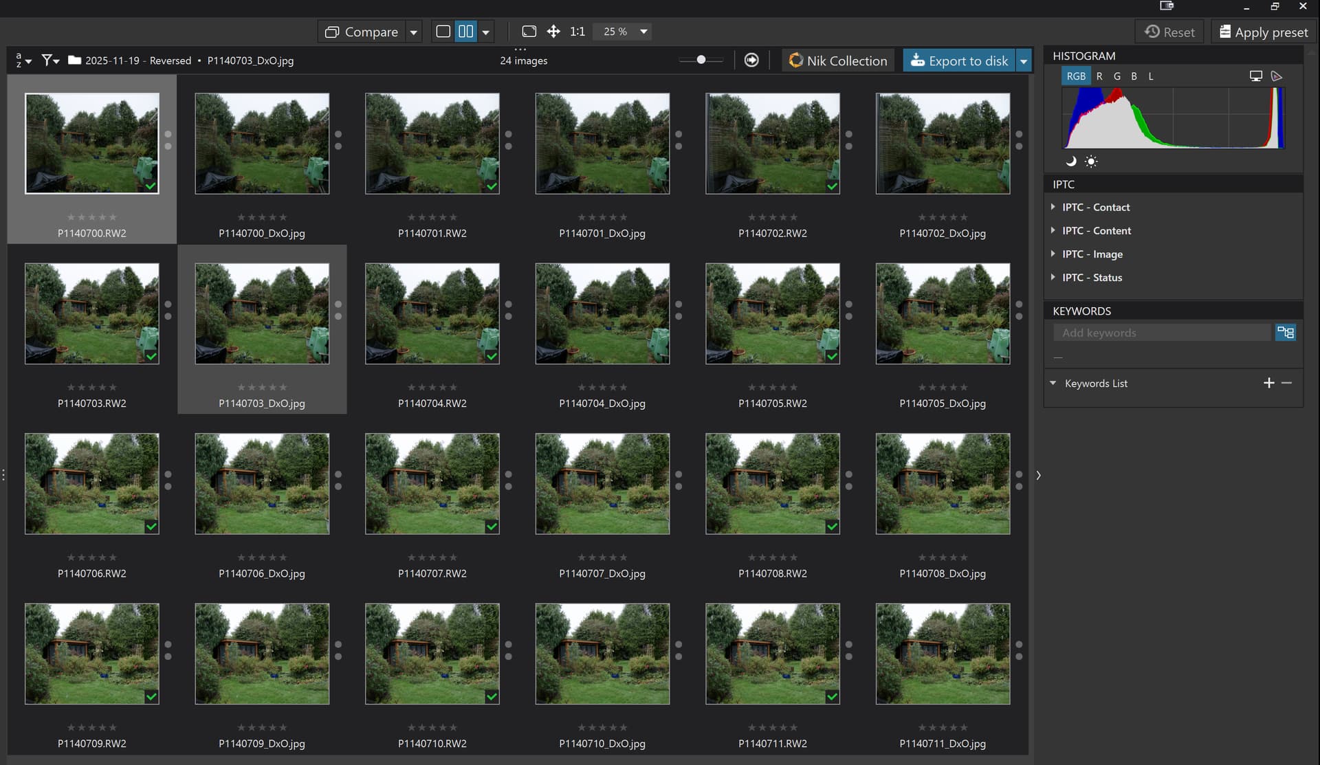1320x765 pixels.
Task: Click the Apply preset button
Action: pos(1263,32)
